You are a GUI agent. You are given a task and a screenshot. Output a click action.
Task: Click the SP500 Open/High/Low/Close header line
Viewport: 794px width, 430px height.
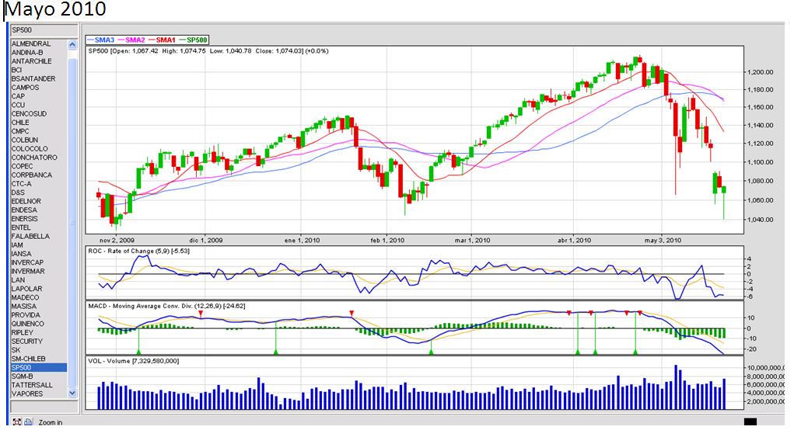(x=208, y=51)
